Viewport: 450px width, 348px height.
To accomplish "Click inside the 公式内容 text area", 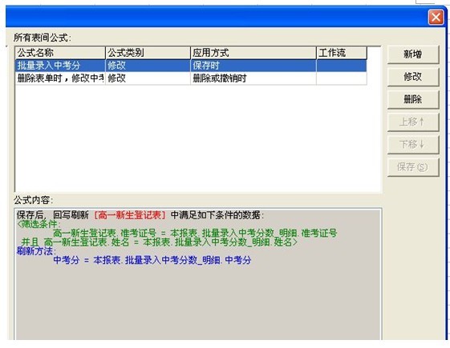I will [198, 301].
